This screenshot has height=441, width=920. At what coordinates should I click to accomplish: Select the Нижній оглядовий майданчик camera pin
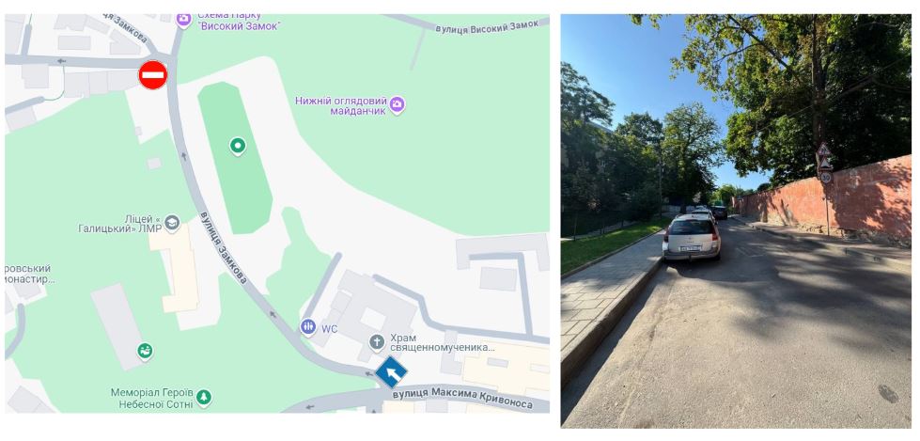click(x=398, y=105)
